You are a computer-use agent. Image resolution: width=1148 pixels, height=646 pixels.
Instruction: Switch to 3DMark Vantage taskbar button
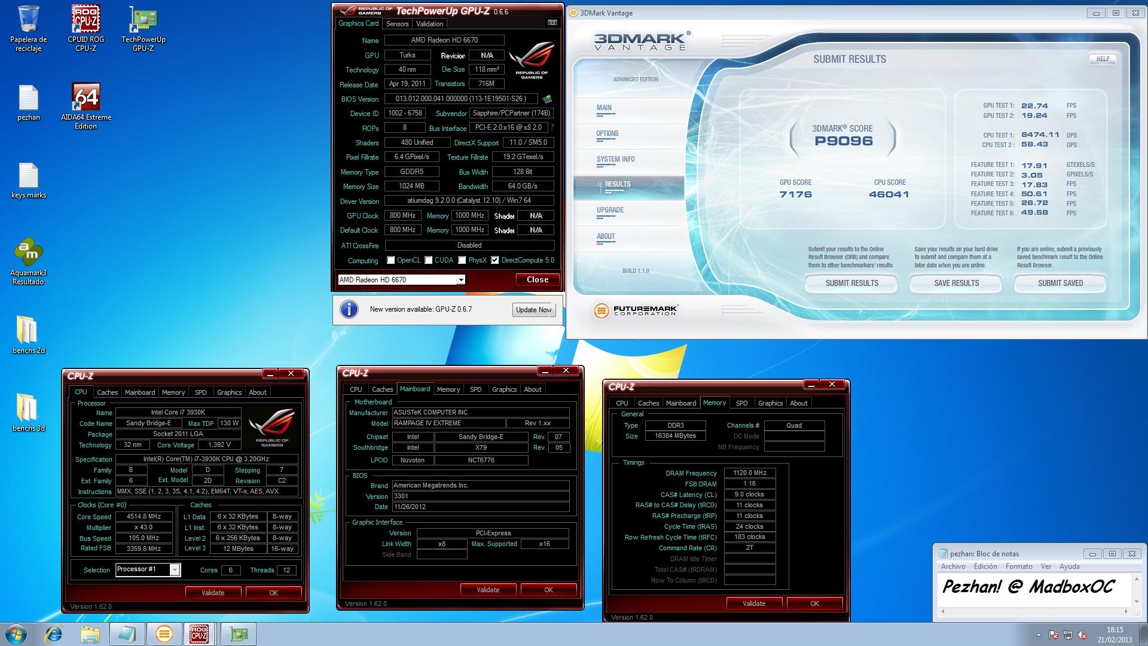(164, 634)
